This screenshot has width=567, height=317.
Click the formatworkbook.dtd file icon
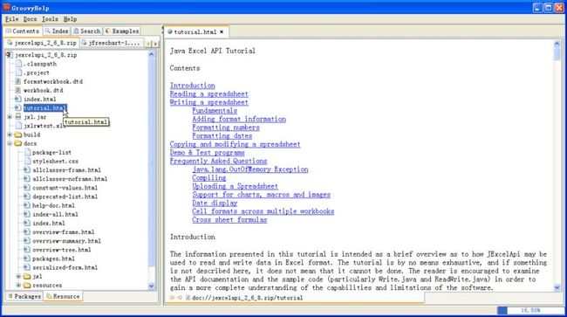coord(18,81)
